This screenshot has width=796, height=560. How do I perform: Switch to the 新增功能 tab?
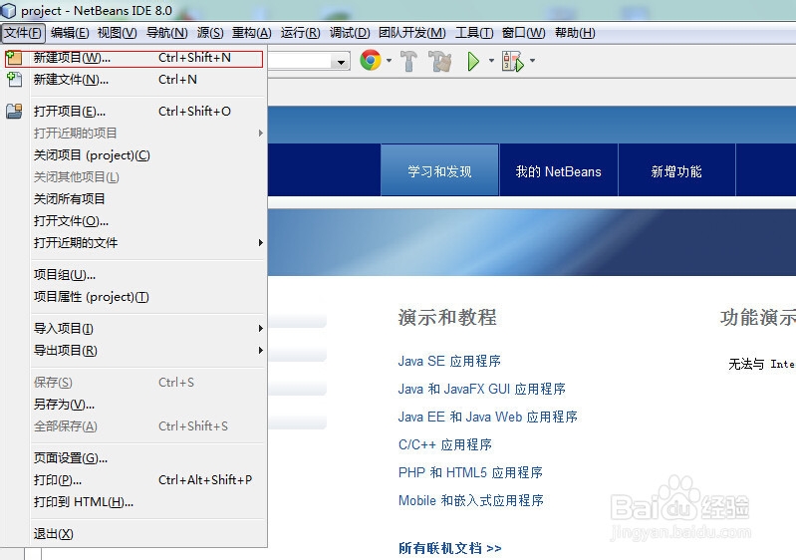[676, 170]
